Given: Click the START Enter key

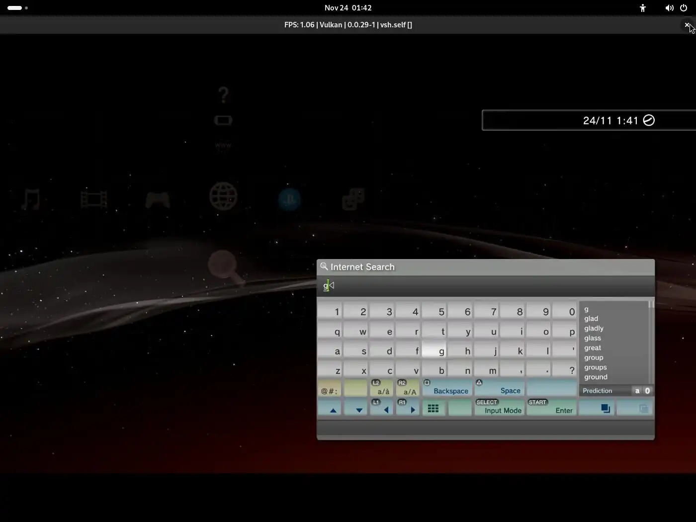Looking at the screenshot, I should click(551, 408).
